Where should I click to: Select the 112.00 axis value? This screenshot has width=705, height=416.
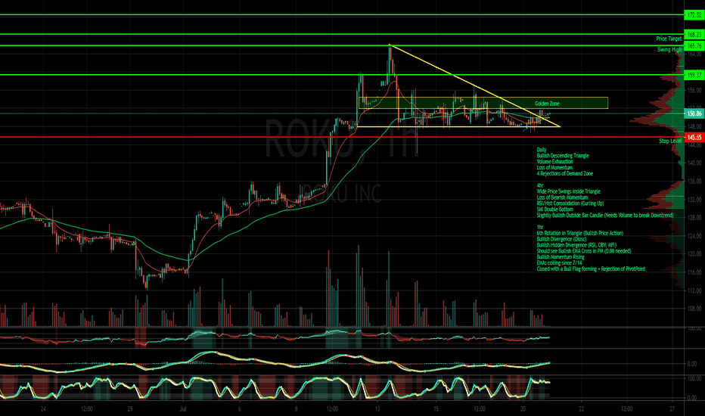tap(694, 290)
